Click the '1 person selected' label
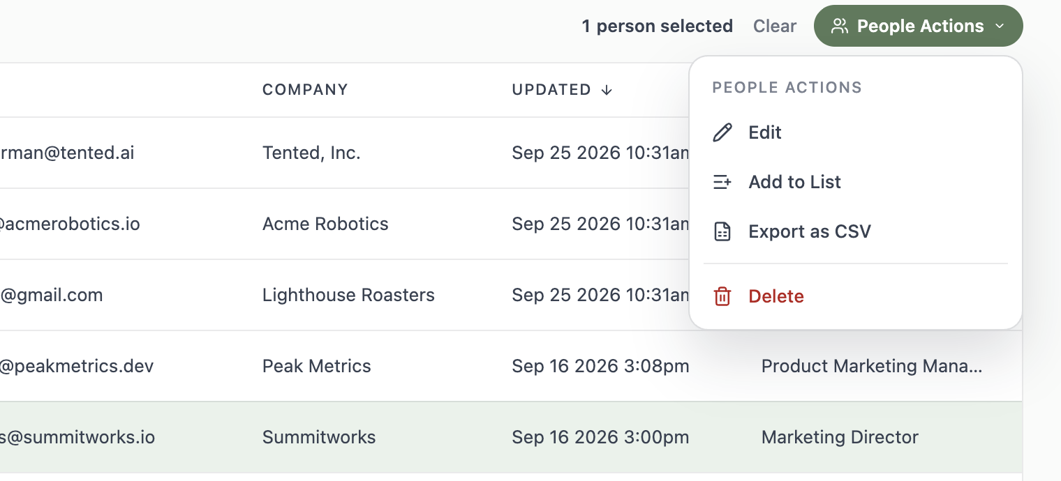Image resolution: width=1061 pixels, height=481 pixels. (x=658, y=26)
